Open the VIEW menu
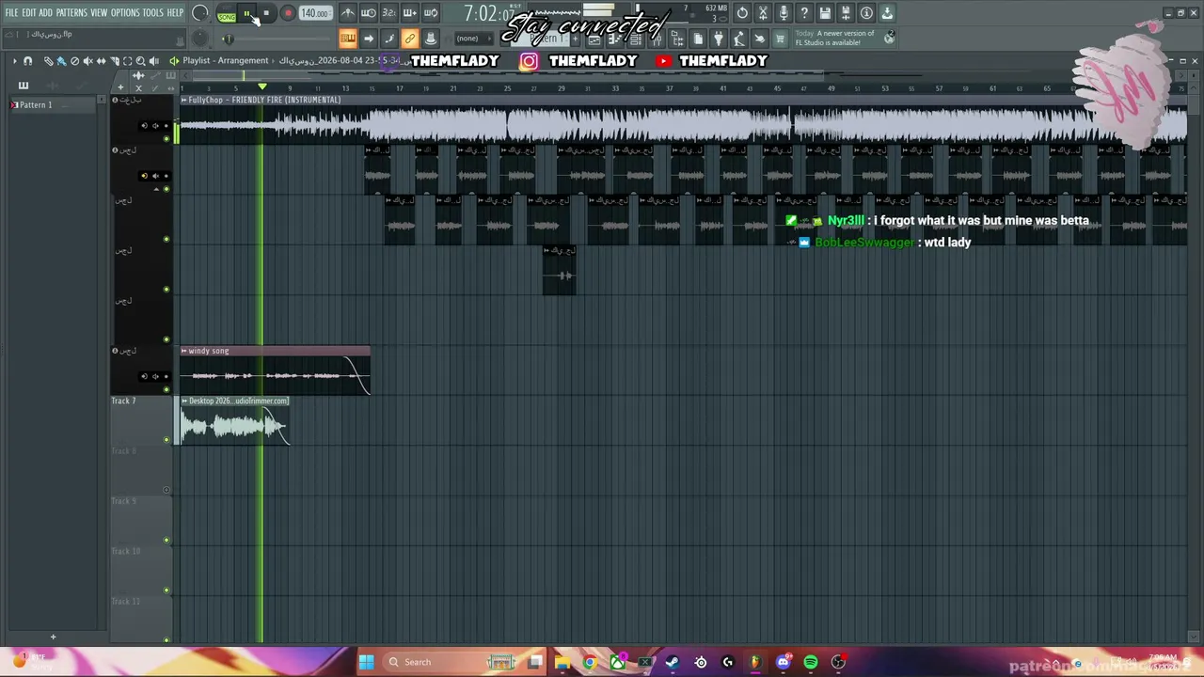 click(99, 13)
